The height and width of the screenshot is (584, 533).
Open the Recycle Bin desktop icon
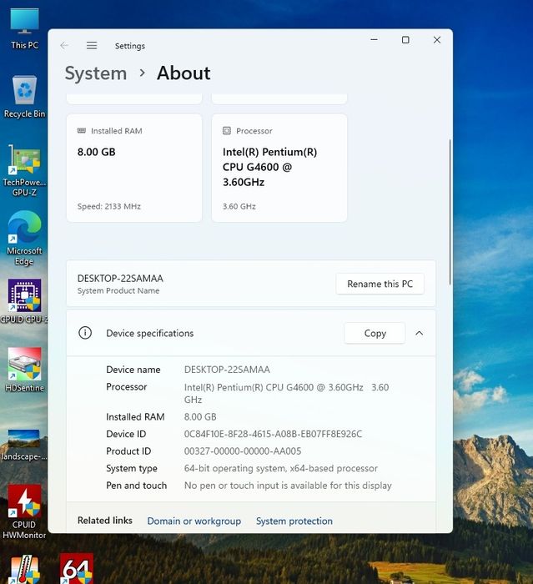(24, 97)
